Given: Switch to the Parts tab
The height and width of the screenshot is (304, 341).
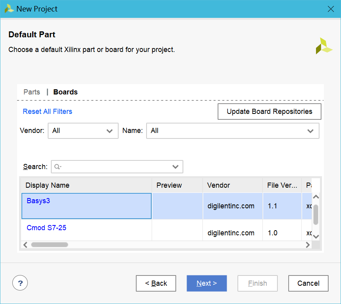Looking at the screenshot, I should coord(32,92).
